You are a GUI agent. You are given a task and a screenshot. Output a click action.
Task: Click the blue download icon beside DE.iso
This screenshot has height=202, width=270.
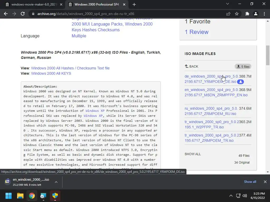(x=240, y=82)
